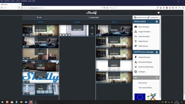Screen dimensions: 185x104
Task: Toggle the BESUCH scene checkmark
Action: 97,70
